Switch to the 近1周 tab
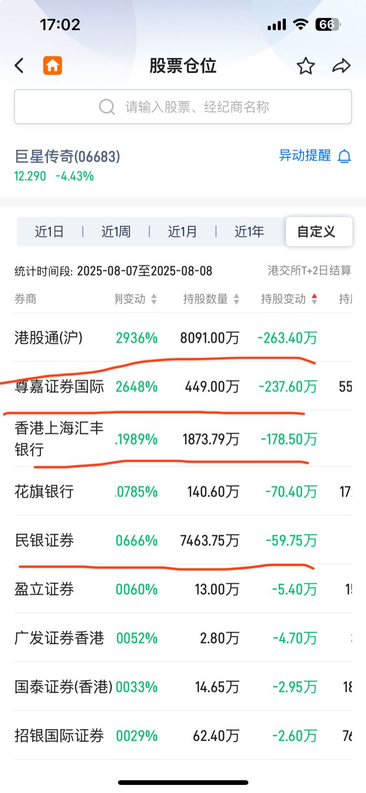This screenshot has height=793, width=366. [x=116, y=232]
